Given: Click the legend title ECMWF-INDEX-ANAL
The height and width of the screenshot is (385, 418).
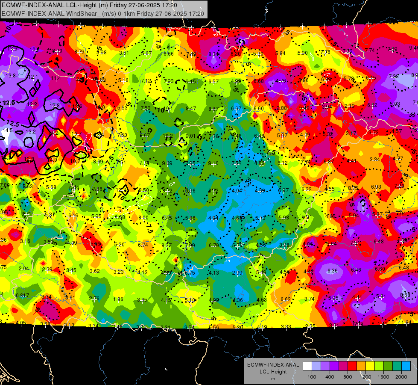Looking at the screenshot, I should [273, 365].
